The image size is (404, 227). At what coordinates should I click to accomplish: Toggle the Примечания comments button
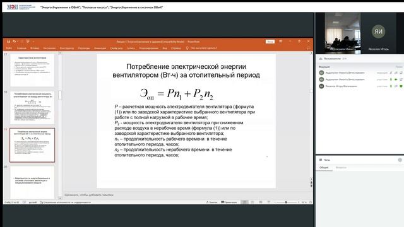pyautogui.click(x=229, y=202)
